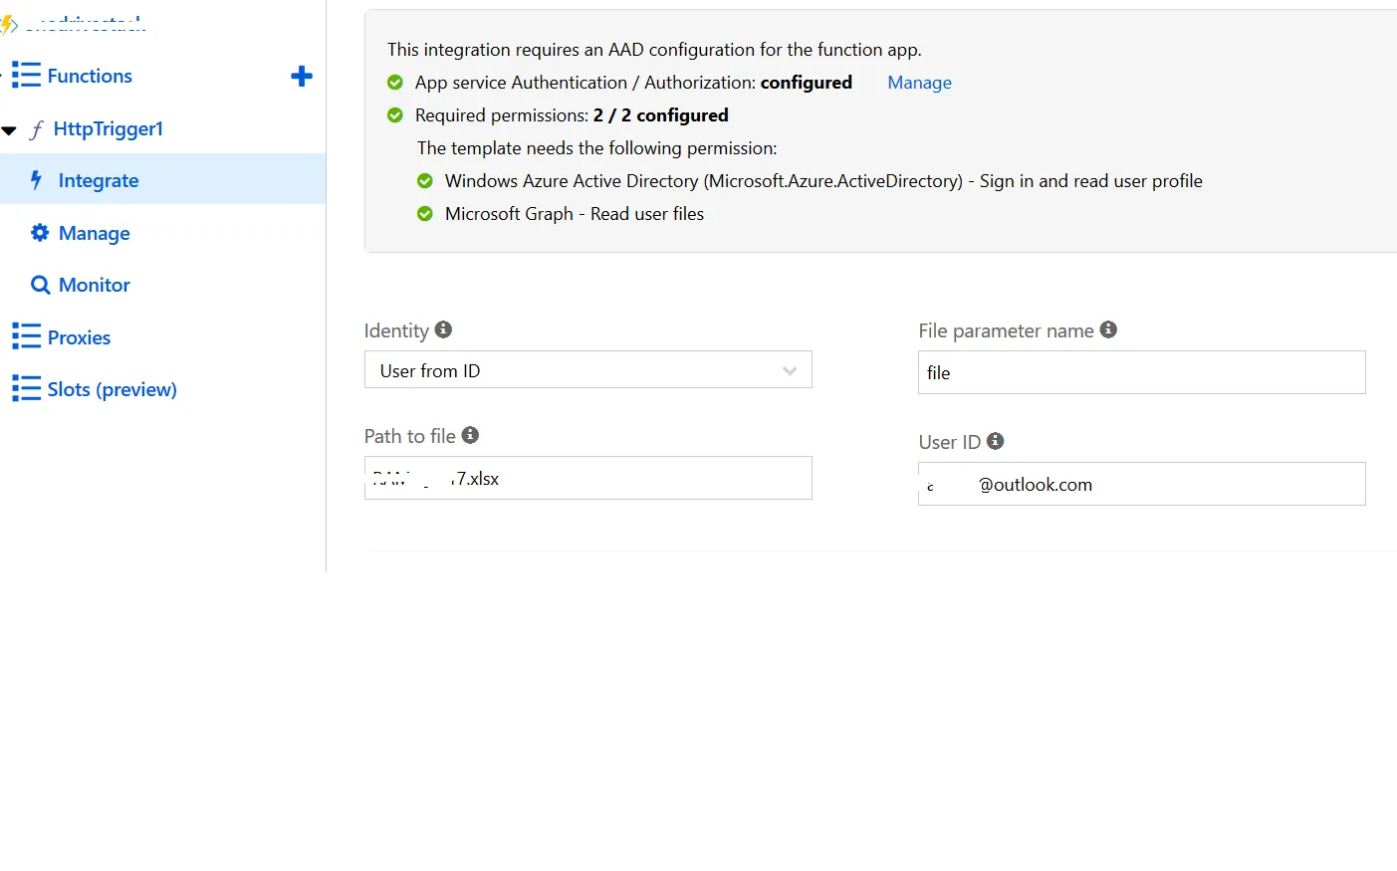Open the Manage authentication link

[919, 83]
